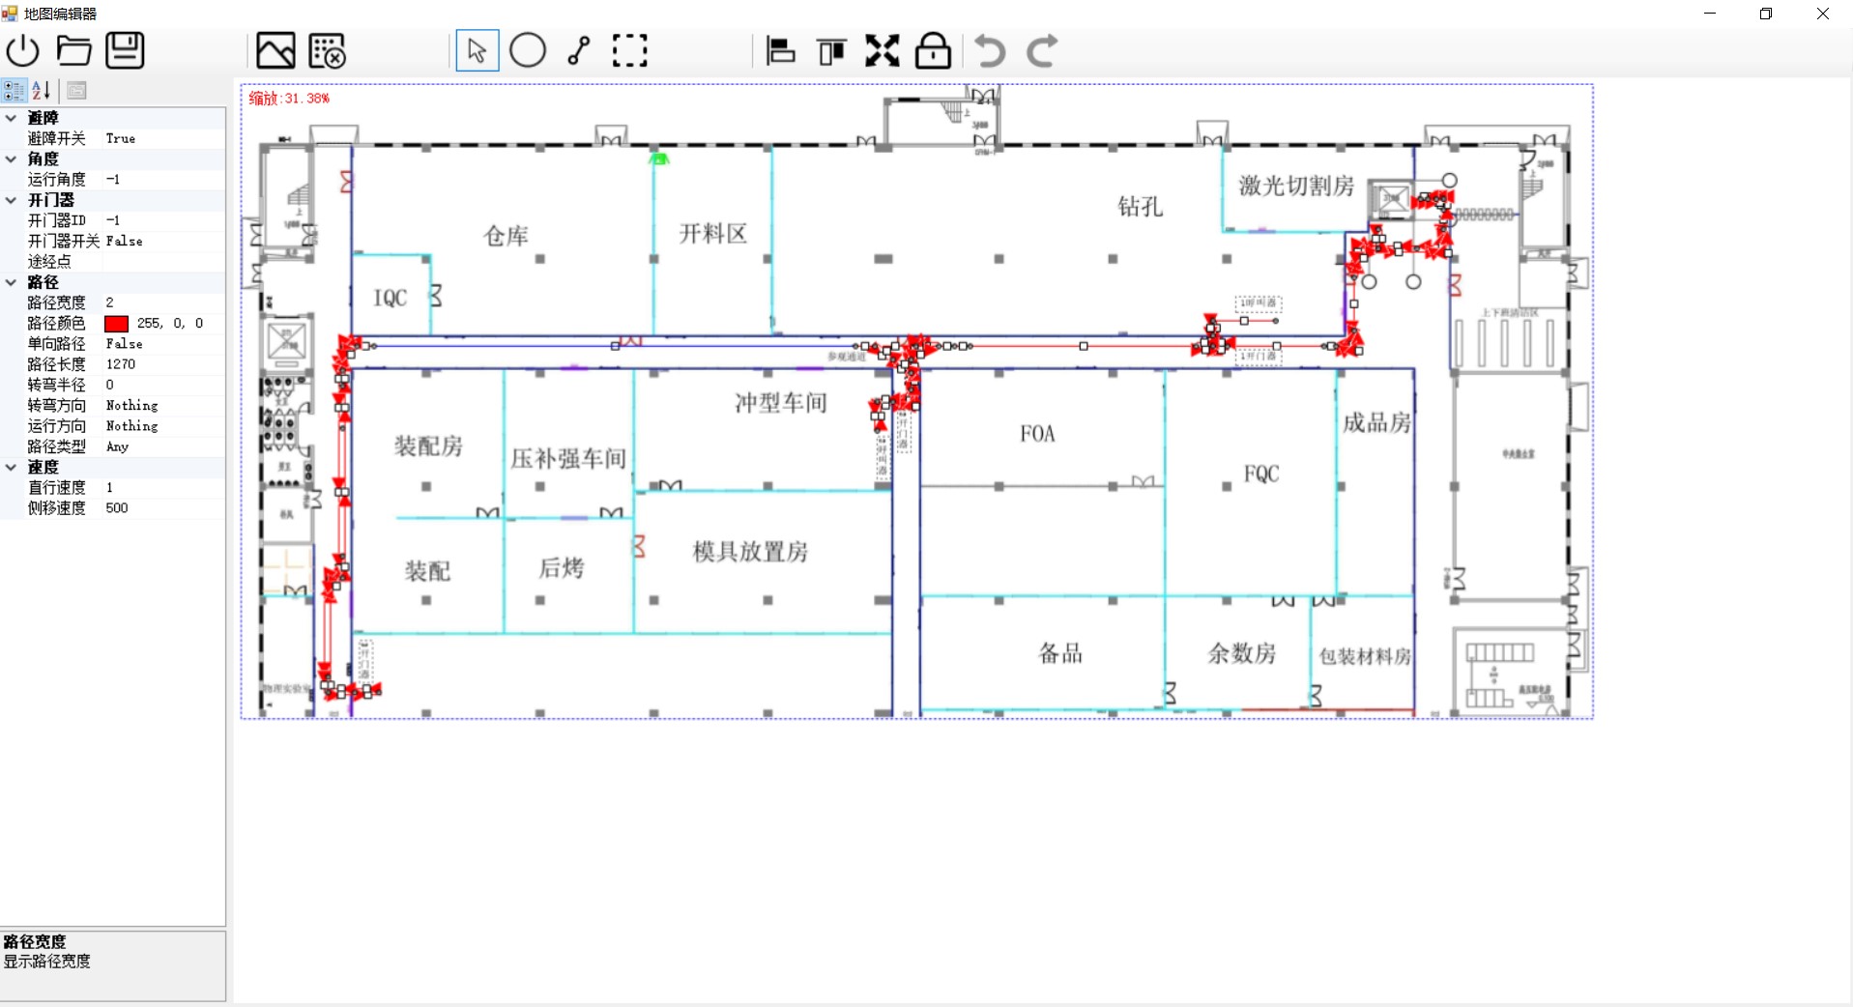Switch properties to alphabetical sort view
This screenshot has width=1853, height=1007.
pyautogui.click(x=41, y=90)
